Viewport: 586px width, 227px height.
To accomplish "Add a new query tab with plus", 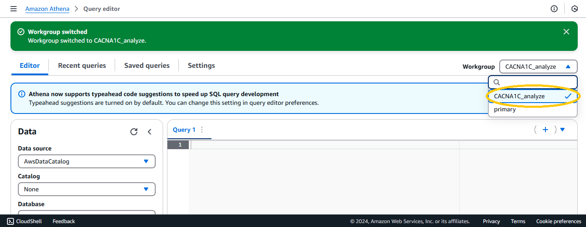I will (545, 130).
